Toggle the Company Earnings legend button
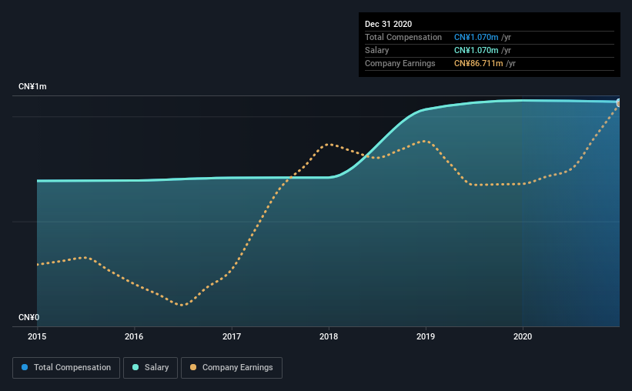Viewport: 632px width, 391px height. point(232,368)
